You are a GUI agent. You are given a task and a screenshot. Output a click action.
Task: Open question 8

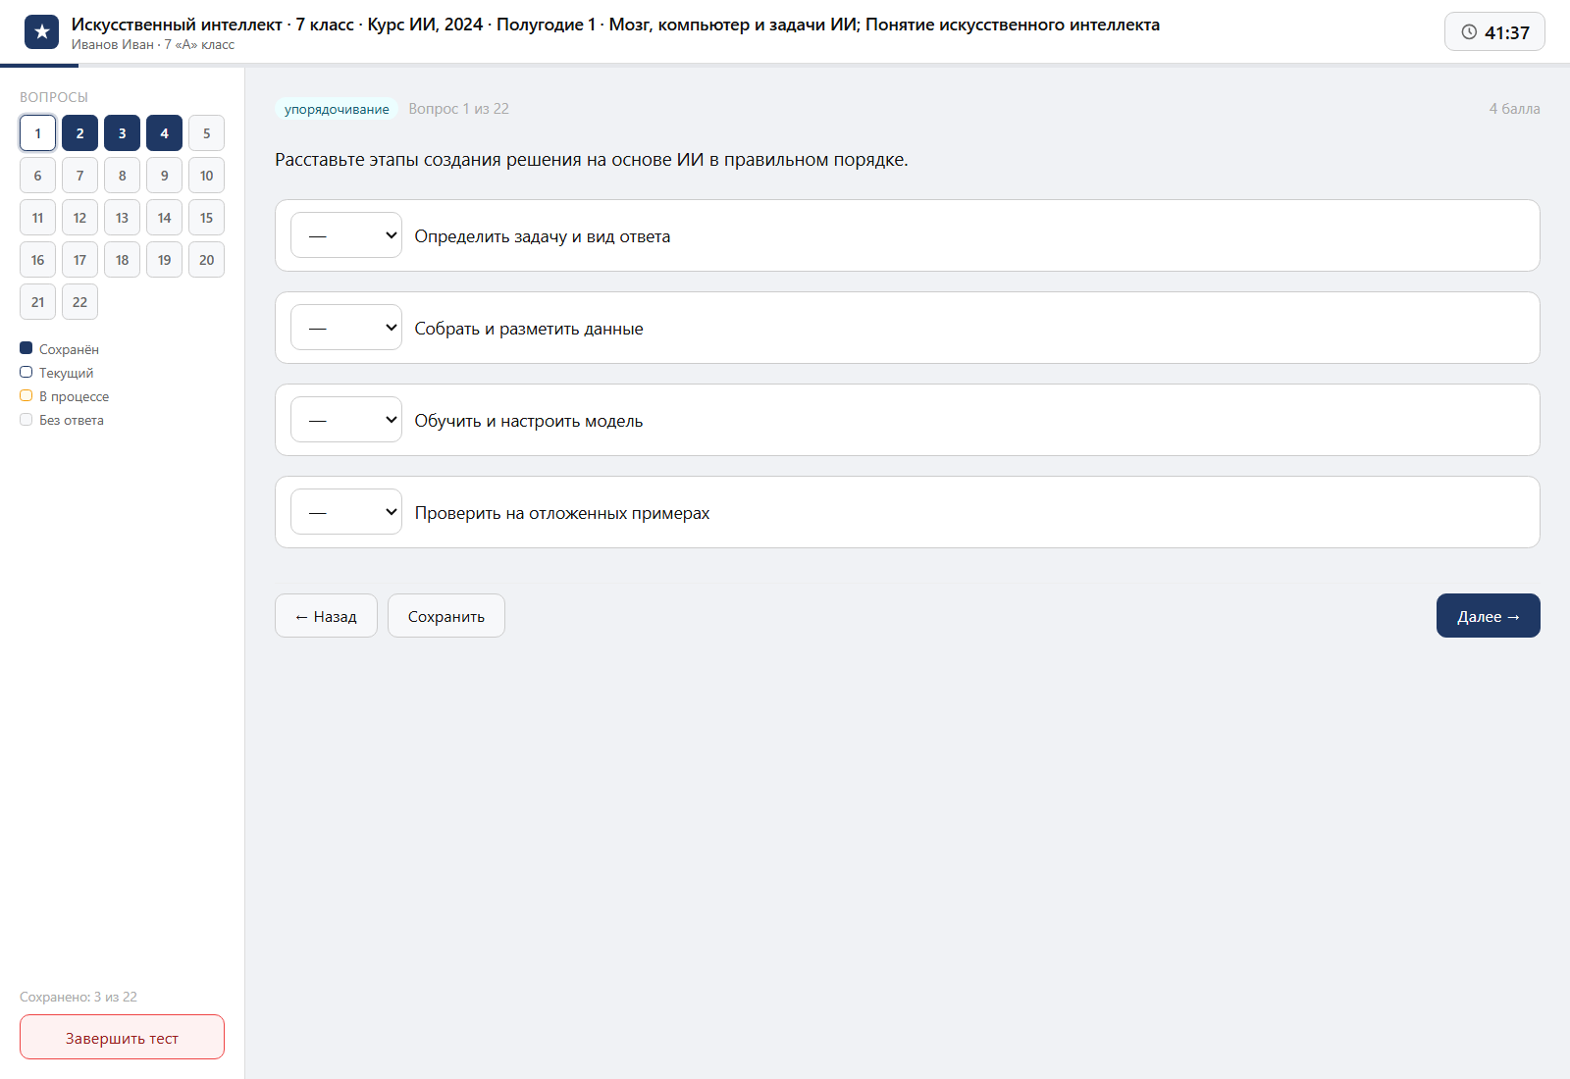coord(122,176)
